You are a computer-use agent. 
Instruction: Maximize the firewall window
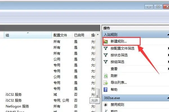click(158, 7)
